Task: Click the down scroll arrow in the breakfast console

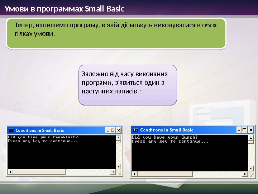Action: (119, 167)
